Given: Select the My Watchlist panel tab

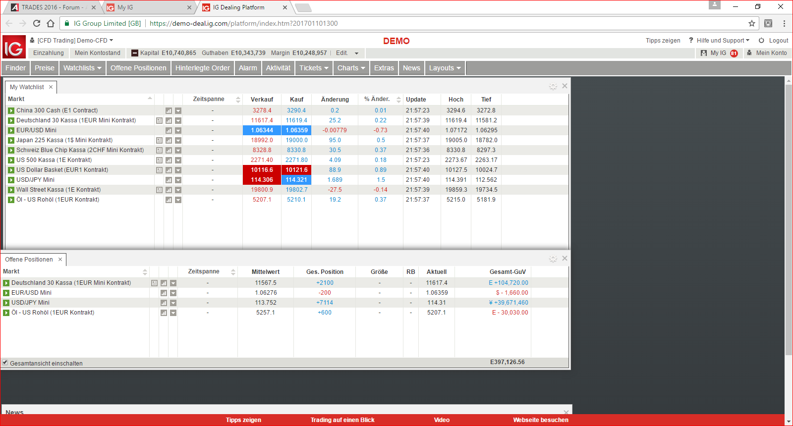Looking at the screenshot, I should [x=31, y=87].
